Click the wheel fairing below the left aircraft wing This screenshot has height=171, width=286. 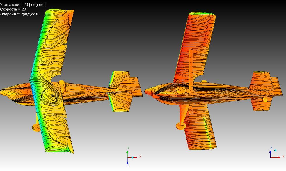tap(36, 127)
